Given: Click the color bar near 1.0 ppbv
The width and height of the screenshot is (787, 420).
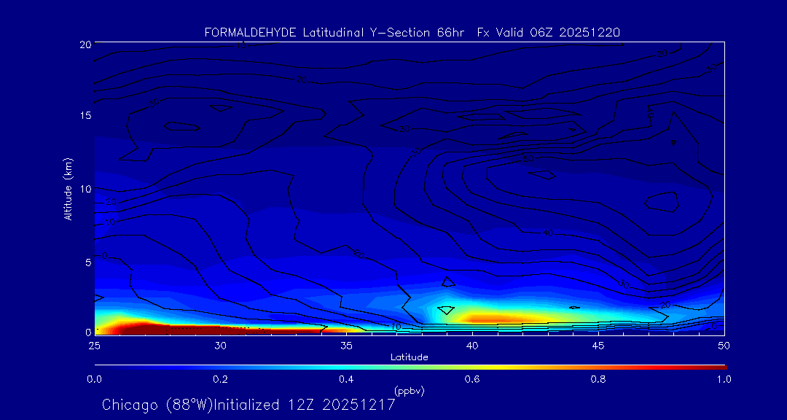Looking at the screenshot, I should click(723, 367).
